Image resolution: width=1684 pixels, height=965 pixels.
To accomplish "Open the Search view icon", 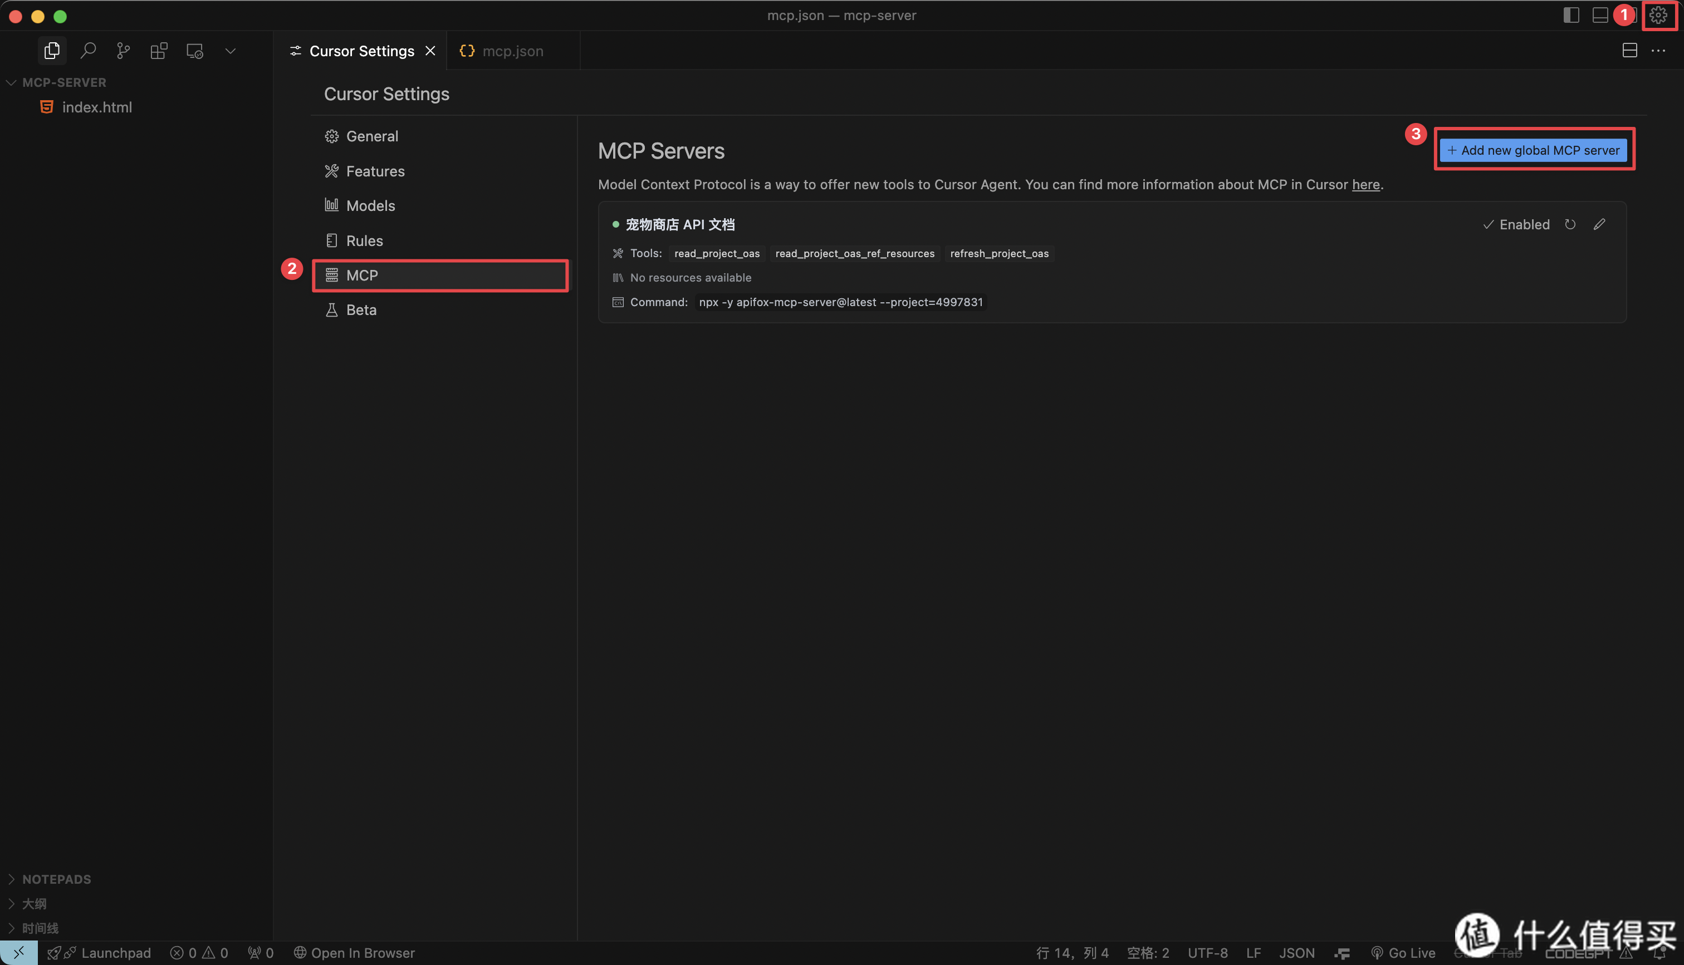I will (88, 51).
